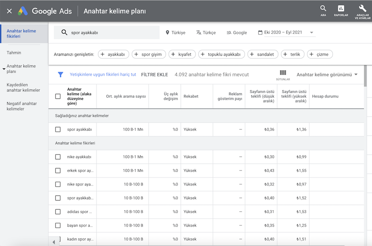Open the date range Eki 2020 dropdown

pos(311,32)
